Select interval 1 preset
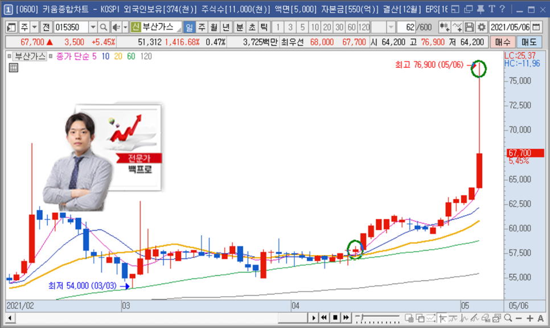The image size is (550, 328). [278, 27]
